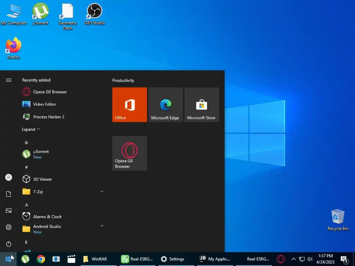Launch Video Editor from Recently added
This screenshot has height=266, width=355.
pos(63,104)
